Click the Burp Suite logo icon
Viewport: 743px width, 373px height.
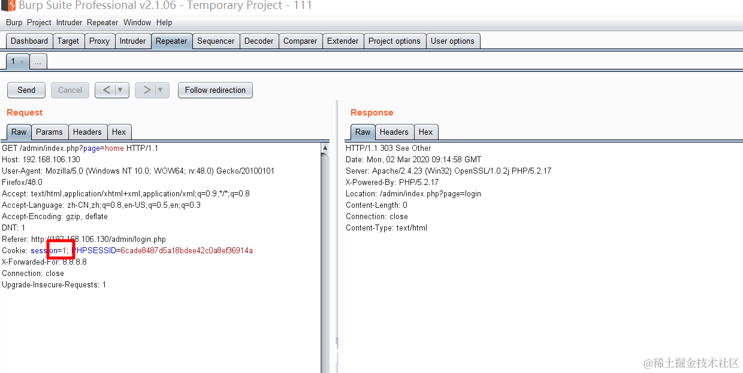click(8, 6)
